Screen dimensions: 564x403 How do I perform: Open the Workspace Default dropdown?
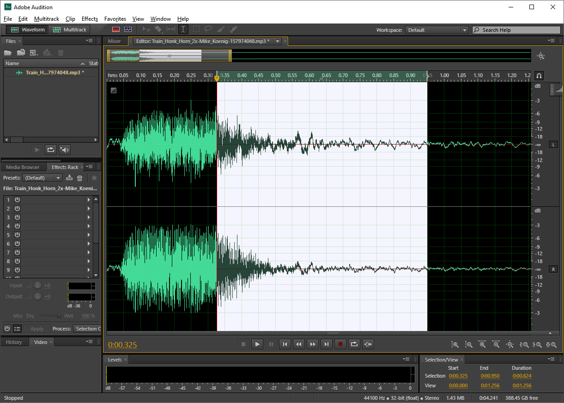point(437,30)
